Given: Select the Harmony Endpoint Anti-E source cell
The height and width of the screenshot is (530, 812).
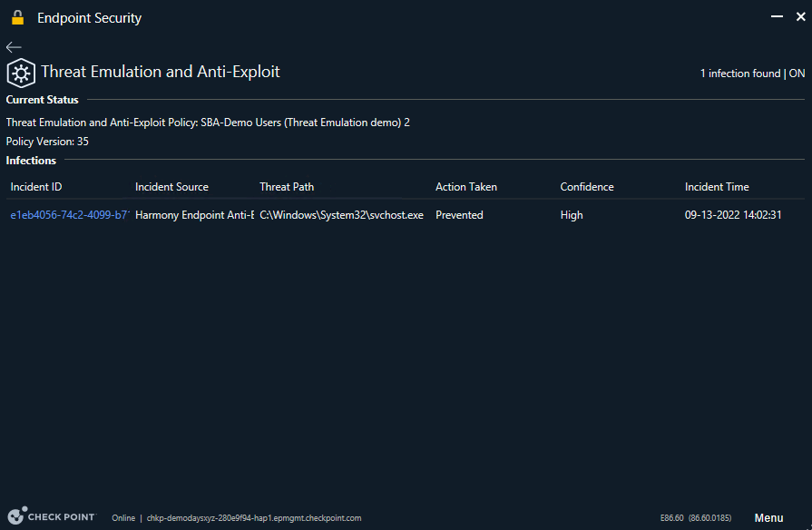Looking at the screenshot, I should pyautogui.click(x=195, y=215).
